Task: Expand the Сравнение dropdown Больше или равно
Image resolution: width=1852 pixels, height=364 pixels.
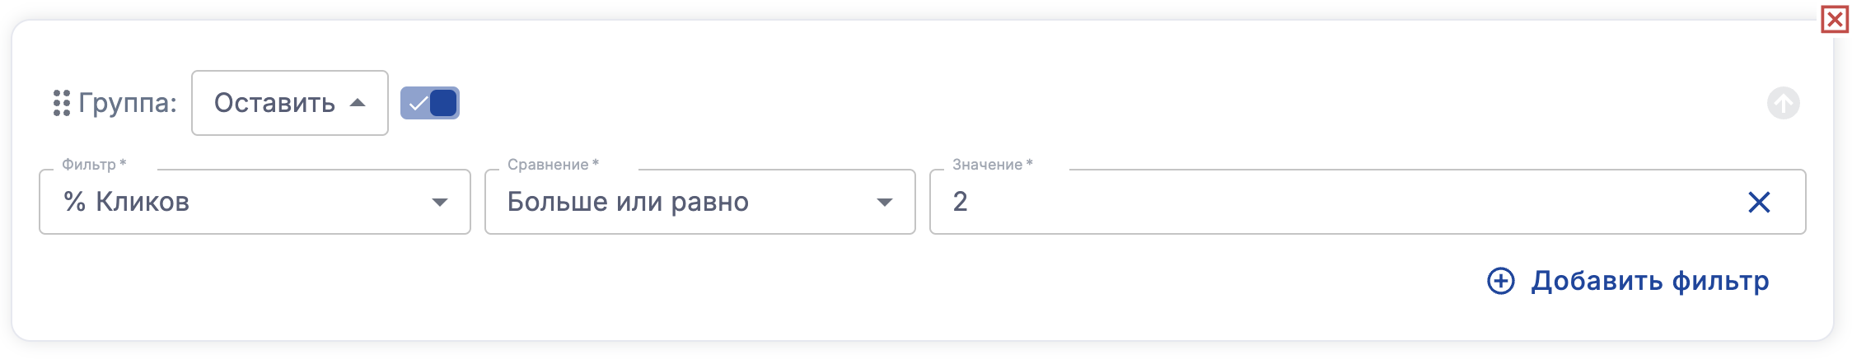Action: [x=692, y=202]
